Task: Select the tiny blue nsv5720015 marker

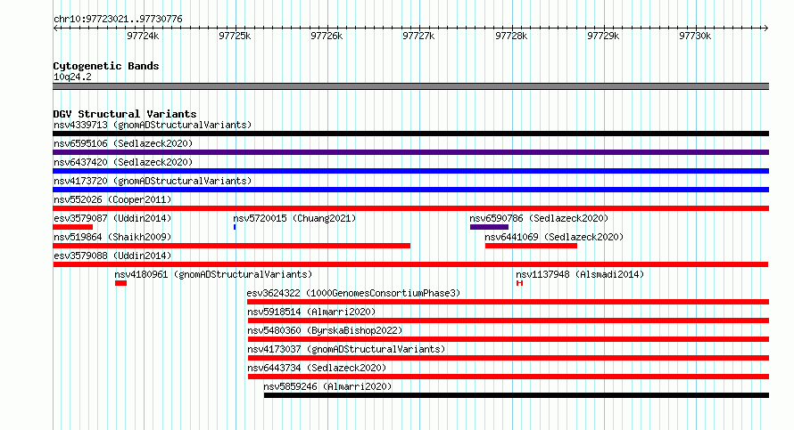Action: coord(235,227)
